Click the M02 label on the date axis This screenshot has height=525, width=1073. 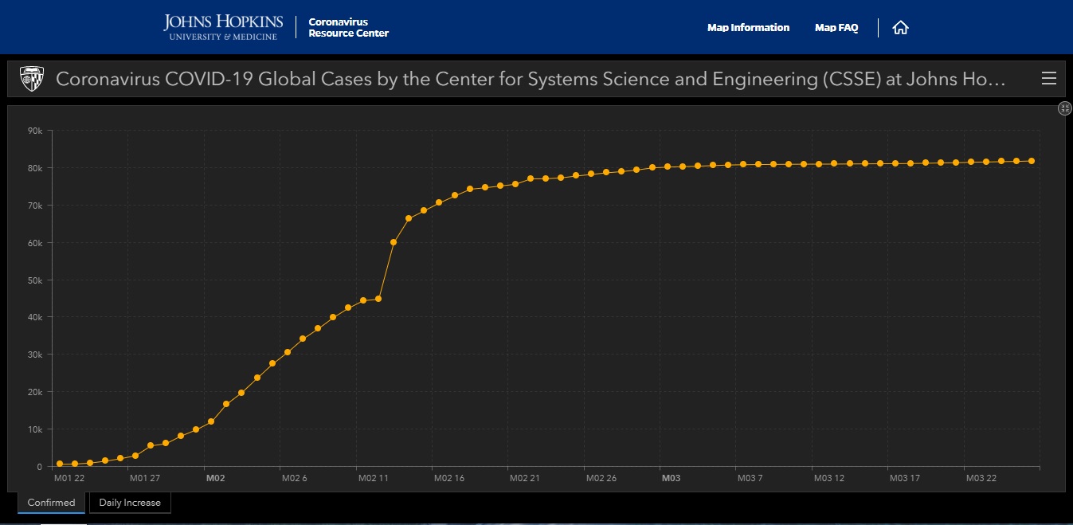[215, 479]
